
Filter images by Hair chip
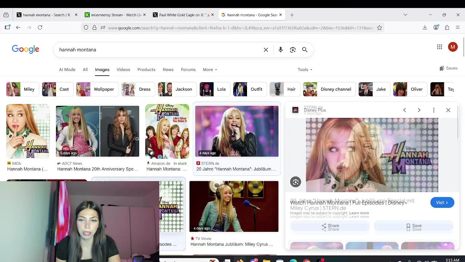[x=284, y=89]
